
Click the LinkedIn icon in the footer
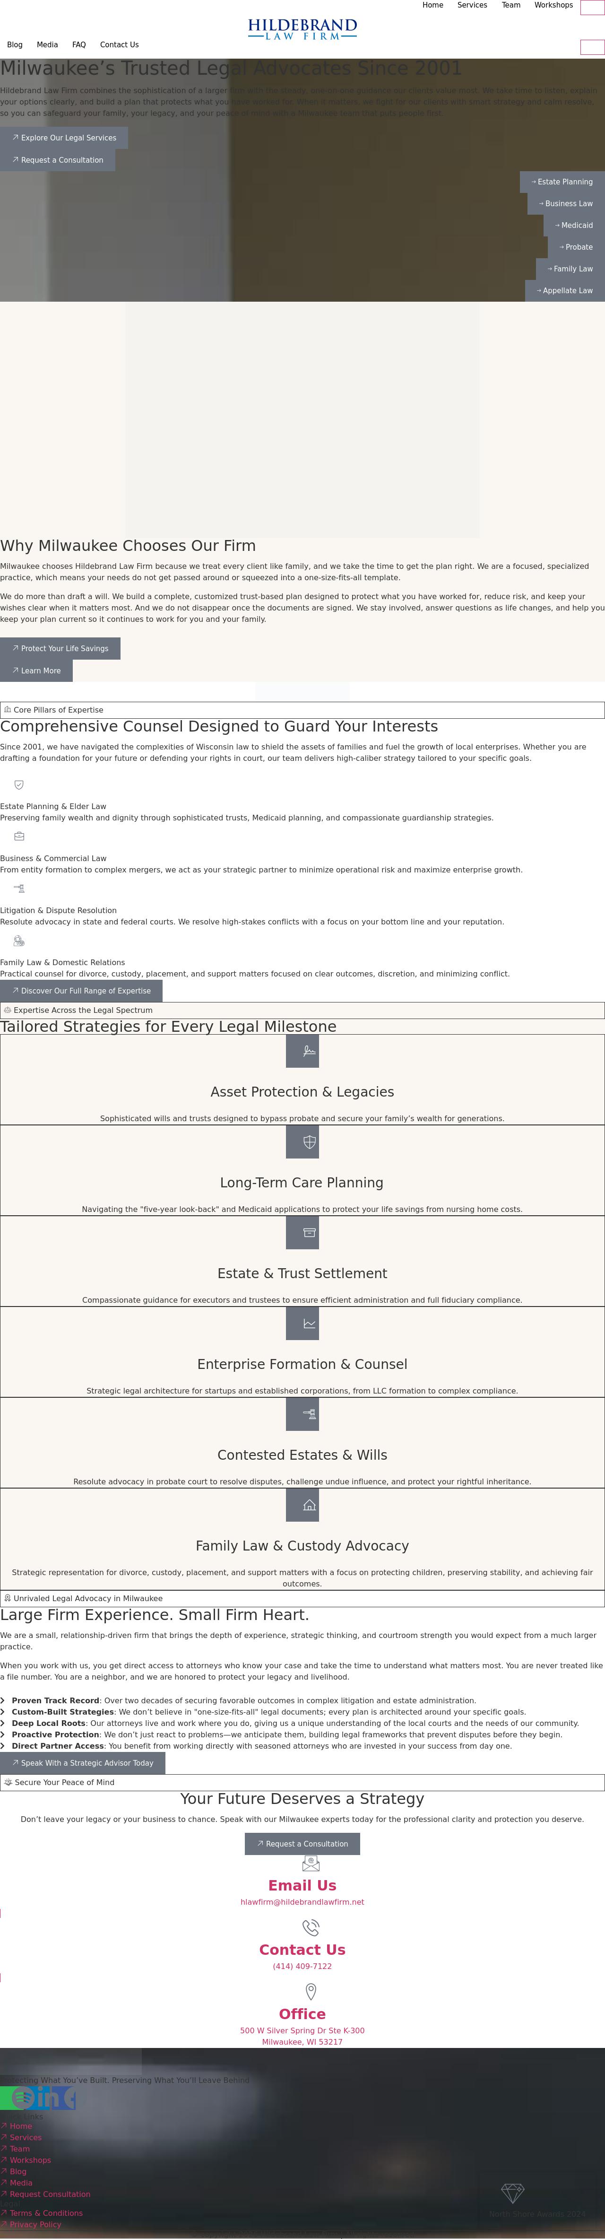coord(45,2098)
